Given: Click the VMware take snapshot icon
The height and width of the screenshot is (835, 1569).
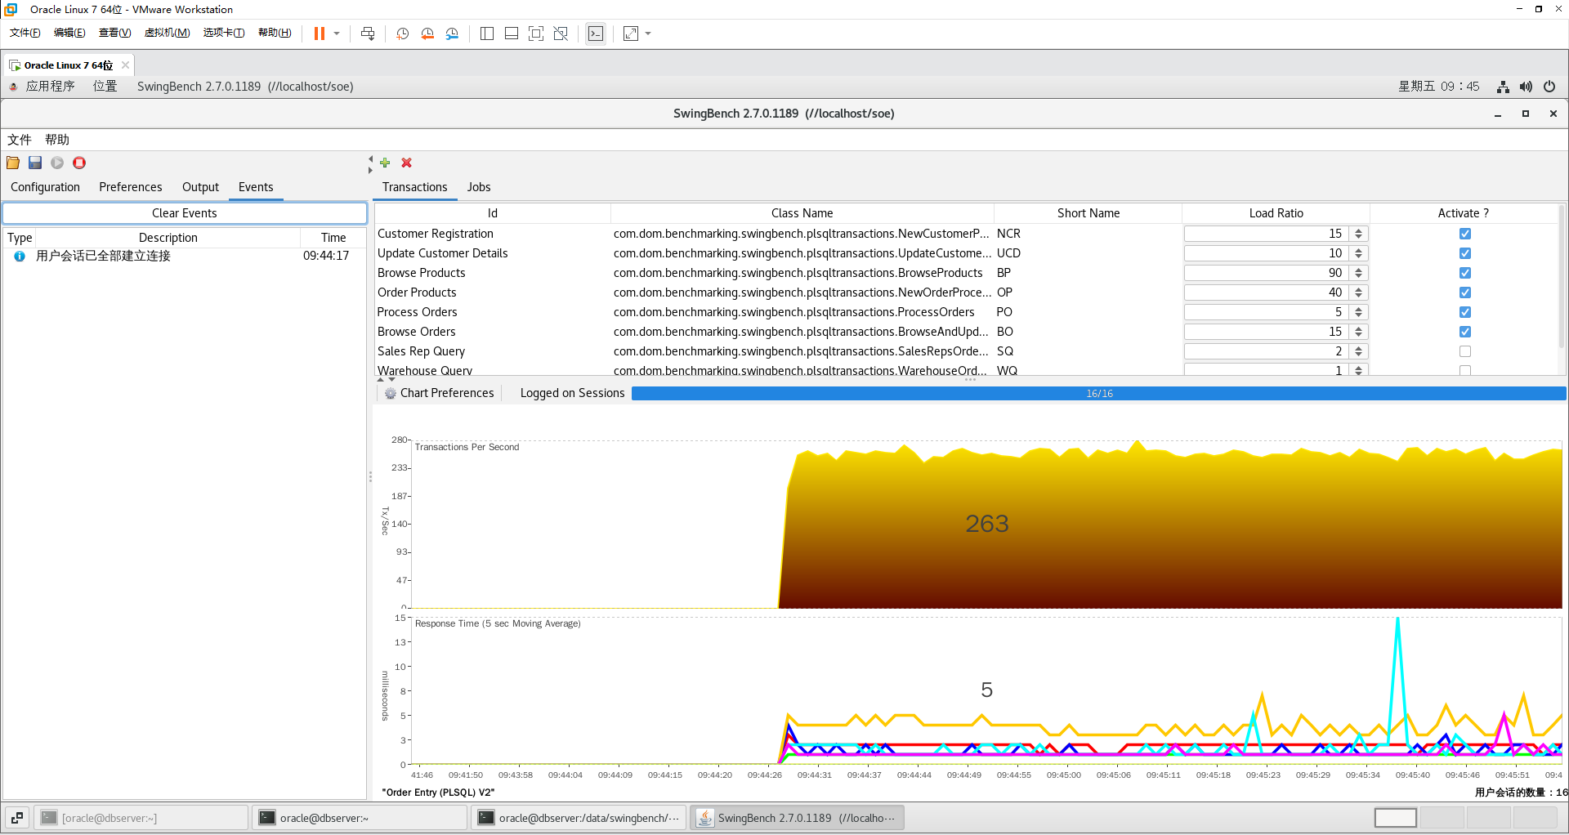Looking at the screenshot, I should pos(402,33).
